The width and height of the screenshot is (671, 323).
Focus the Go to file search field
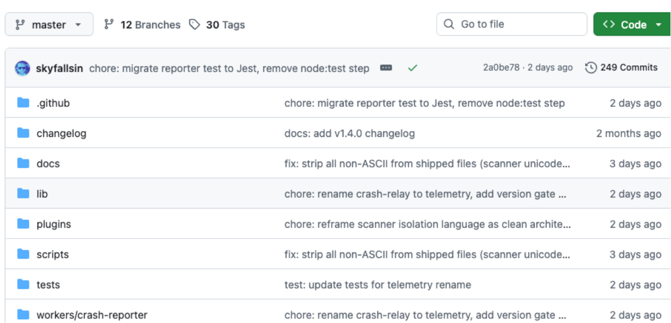512,24
